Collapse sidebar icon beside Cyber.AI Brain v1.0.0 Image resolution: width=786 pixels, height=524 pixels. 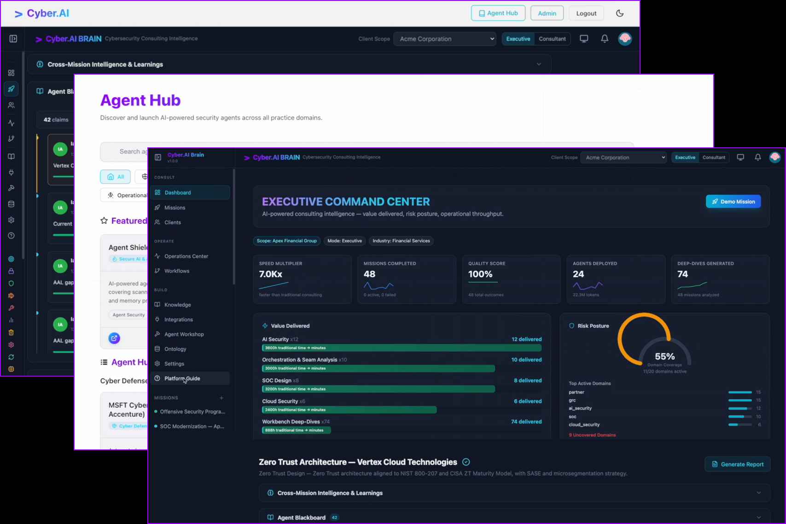click(x=158, y=157)
